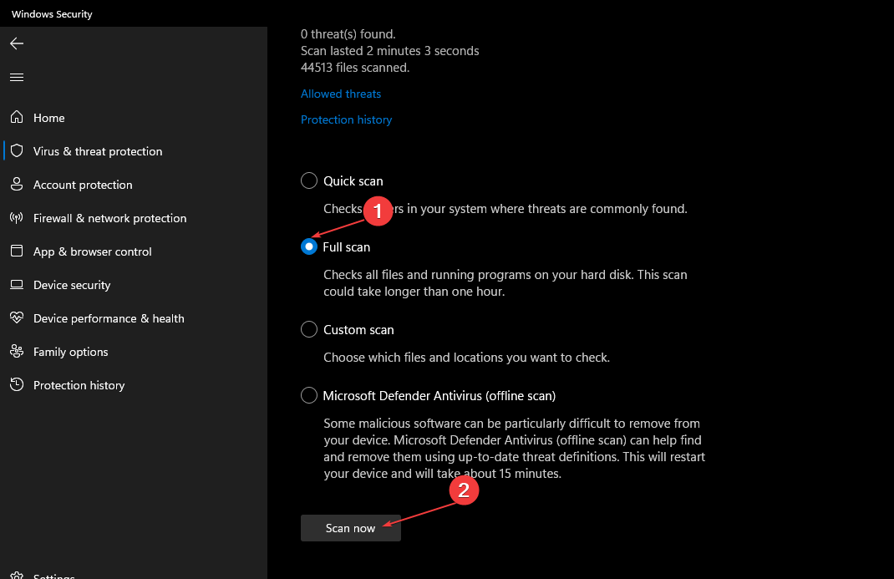
Task: Select Microsoft Defender Antivirus offline scan
Action: [308, 395]
